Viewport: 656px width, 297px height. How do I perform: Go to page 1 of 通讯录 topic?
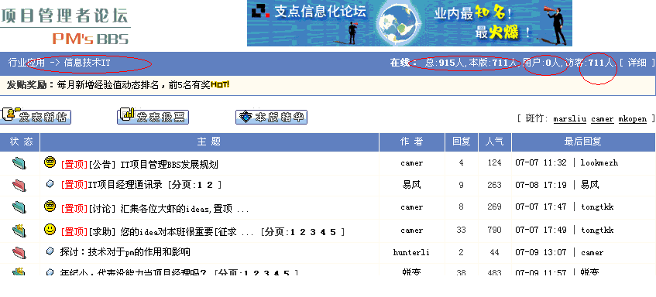(x=200, y=185)
